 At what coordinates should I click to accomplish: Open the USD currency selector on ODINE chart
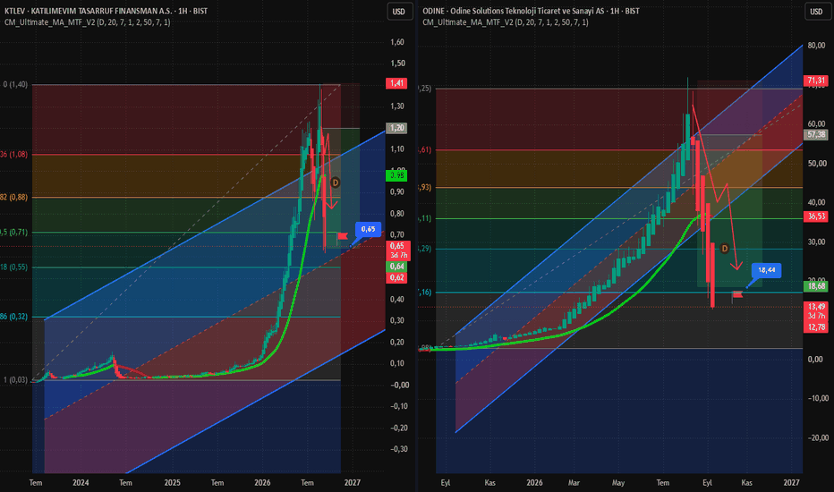(816, 12)
